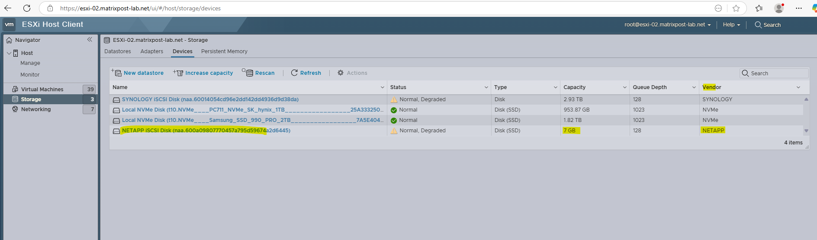Open the browser profile avatar
Image resolution: width=817 pixels, height=240 pixels.
click(779, 8)
